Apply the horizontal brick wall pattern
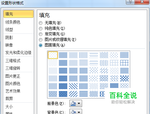The width and height of the screenshot is (150, 114). point(104,78)
